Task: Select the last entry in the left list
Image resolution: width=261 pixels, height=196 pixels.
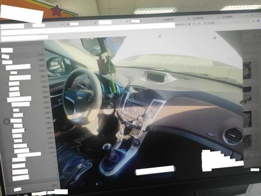Action: click(x=20, y=178)
